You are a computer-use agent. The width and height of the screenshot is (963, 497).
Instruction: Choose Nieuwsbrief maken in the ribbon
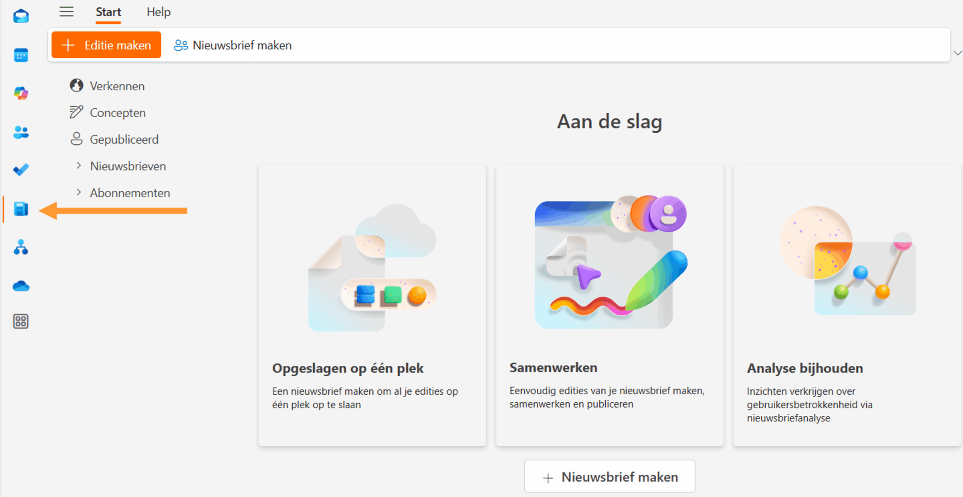point(233,45)
